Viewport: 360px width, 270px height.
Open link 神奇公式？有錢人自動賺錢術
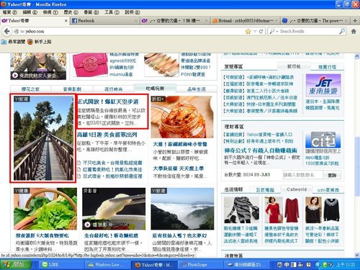pos(261,150)
